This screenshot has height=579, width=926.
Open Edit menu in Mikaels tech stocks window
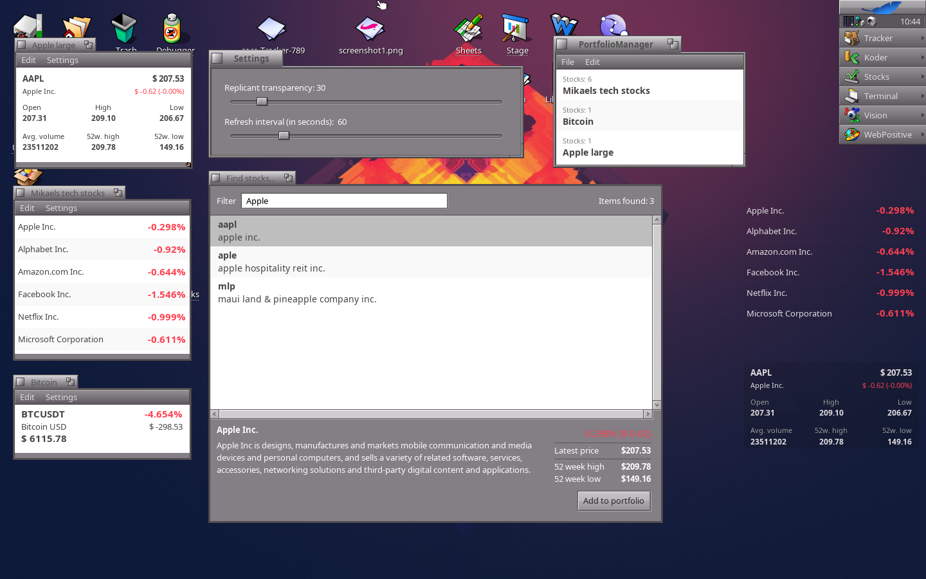(27, 208)
